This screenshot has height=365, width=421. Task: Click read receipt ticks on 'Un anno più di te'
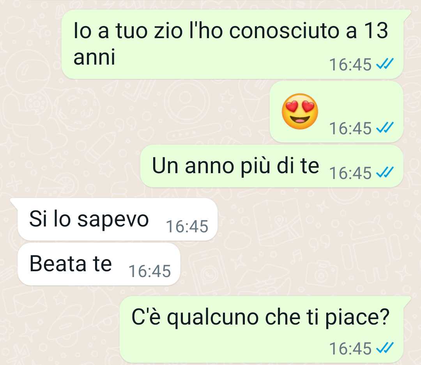(385, 172)
